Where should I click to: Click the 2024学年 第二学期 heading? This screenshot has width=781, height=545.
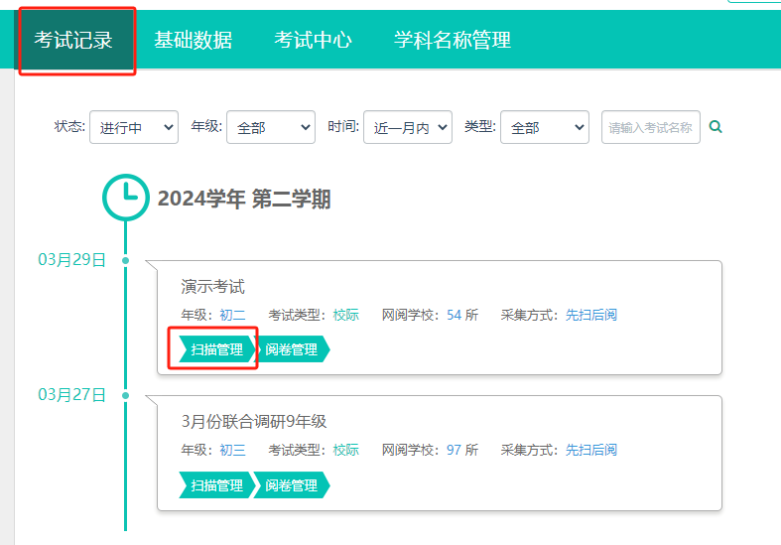(x=244, y=199)
